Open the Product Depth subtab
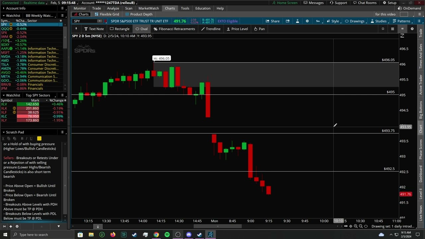Image resolution: width=425 pixels, height=239 pixels. (139, 14)
